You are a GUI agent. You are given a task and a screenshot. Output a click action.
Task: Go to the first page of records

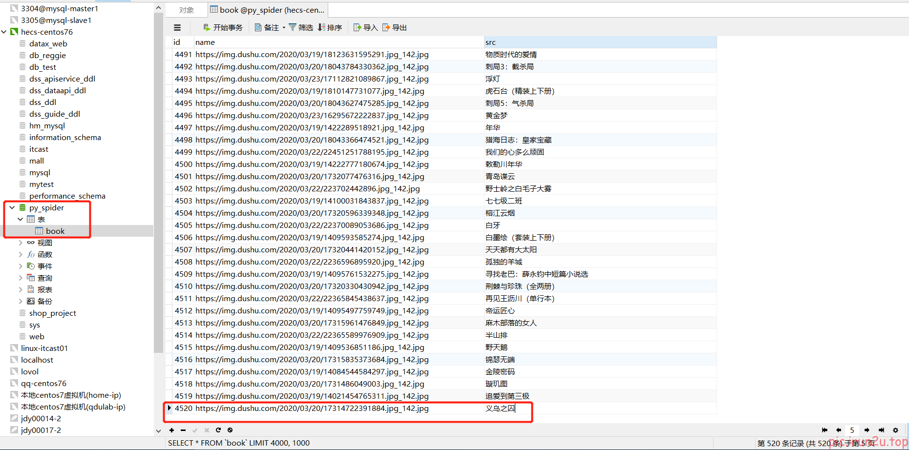point(824,430)
